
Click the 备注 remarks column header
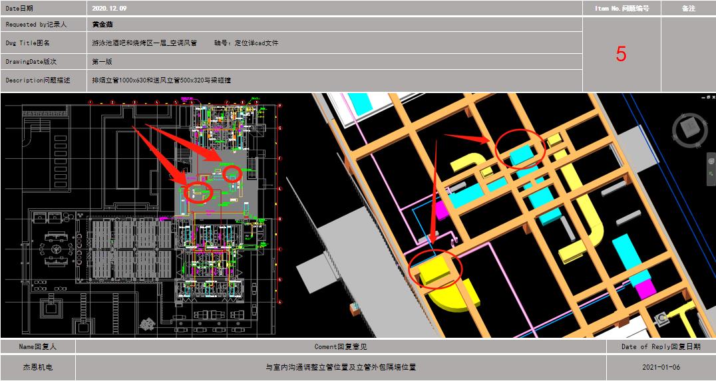(x=688, y=9)
